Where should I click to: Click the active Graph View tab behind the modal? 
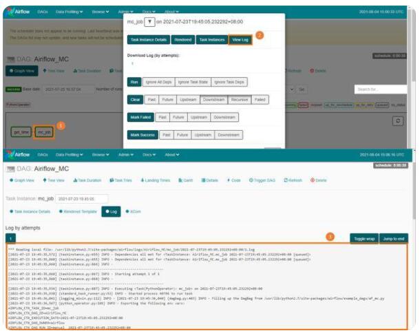22,71
